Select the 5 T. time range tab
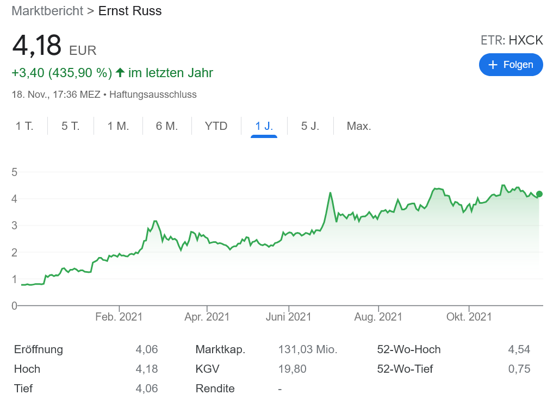 (x=71, y=126)
